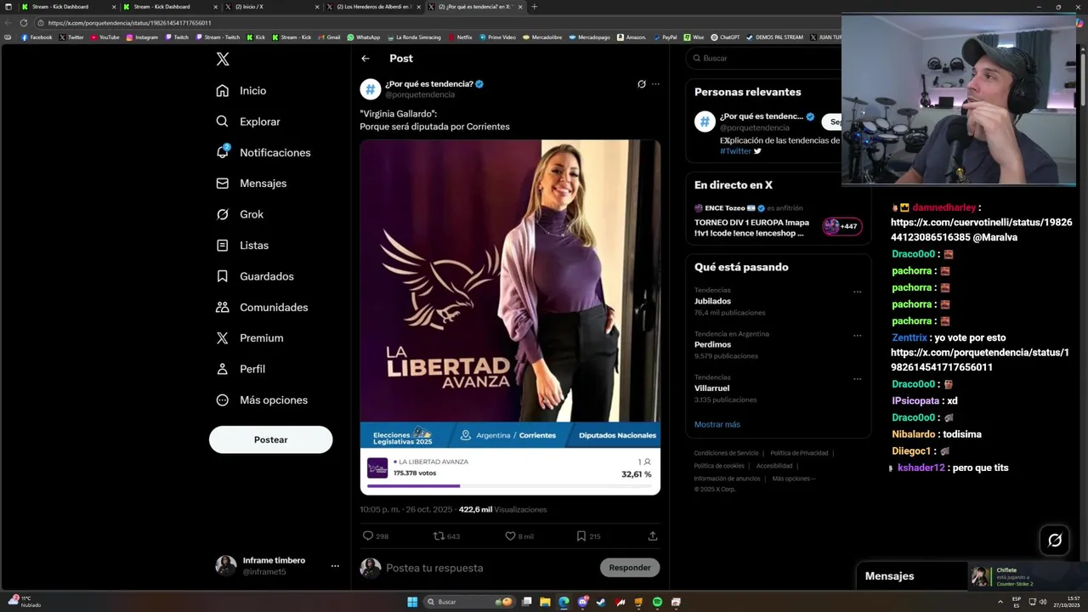Share the post via share icon
The height and width of the screenshot is (612, 1088).
point(653,536)
